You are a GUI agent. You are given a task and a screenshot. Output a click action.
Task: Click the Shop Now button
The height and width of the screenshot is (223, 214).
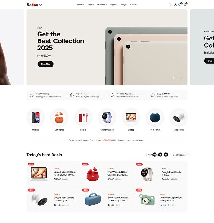(x=45, y=64)
